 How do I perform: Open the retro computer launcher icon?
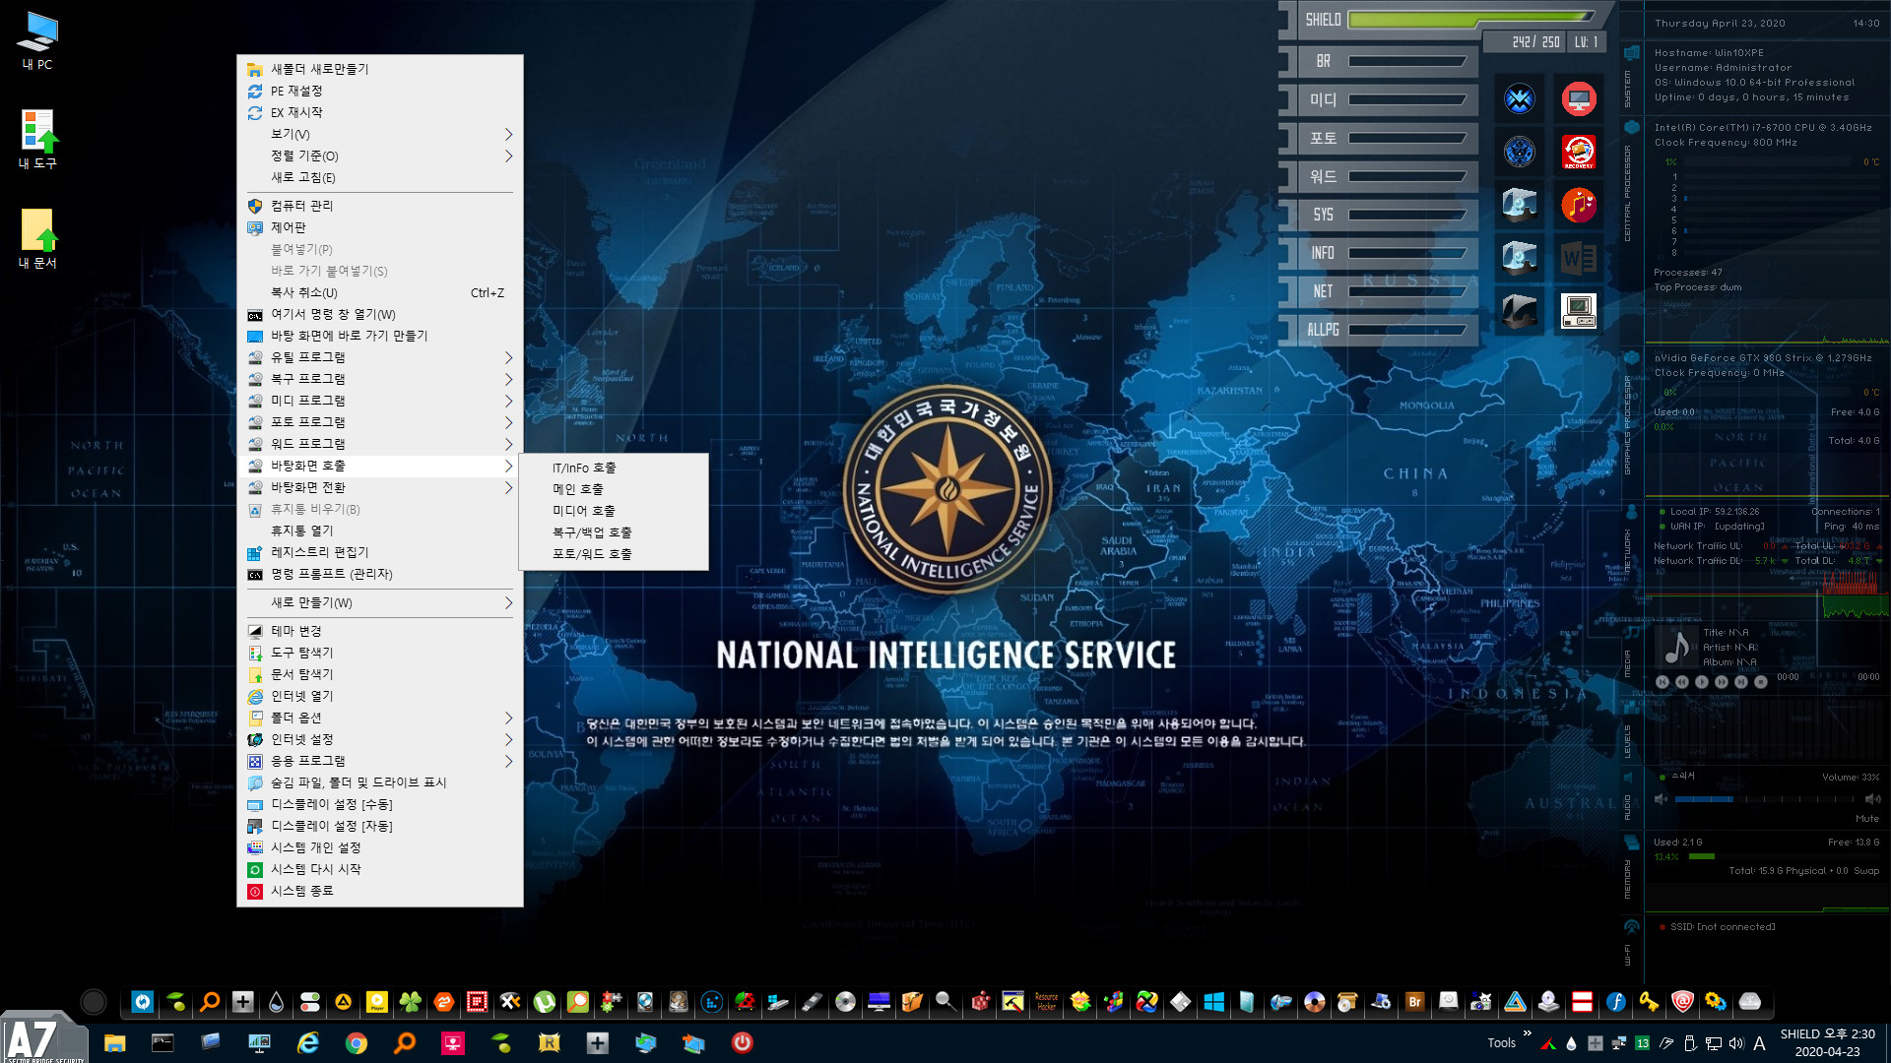[1579, 311]
